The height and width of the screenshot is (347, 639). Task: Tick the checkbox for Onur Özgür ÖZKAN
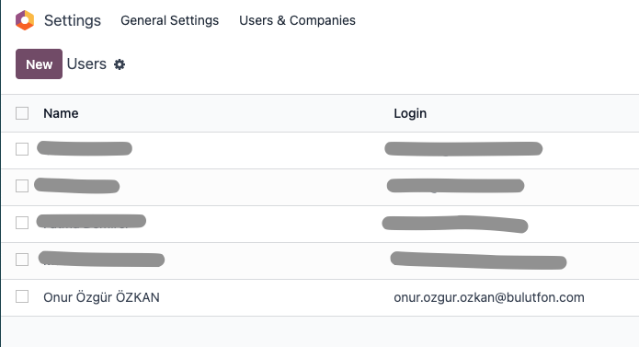click(x=22, y=297)
